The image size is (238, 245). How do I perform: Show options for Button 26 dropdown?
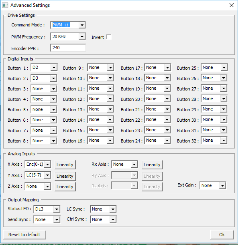[x=214, y=78]
